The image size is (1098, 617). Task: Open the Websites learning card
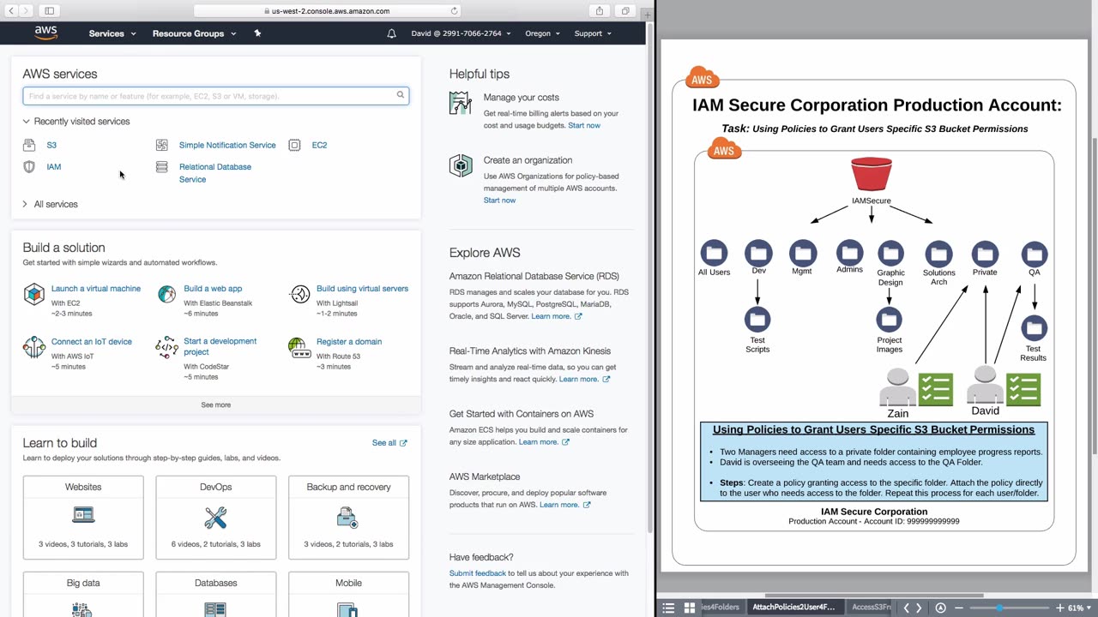pos(83,518)
